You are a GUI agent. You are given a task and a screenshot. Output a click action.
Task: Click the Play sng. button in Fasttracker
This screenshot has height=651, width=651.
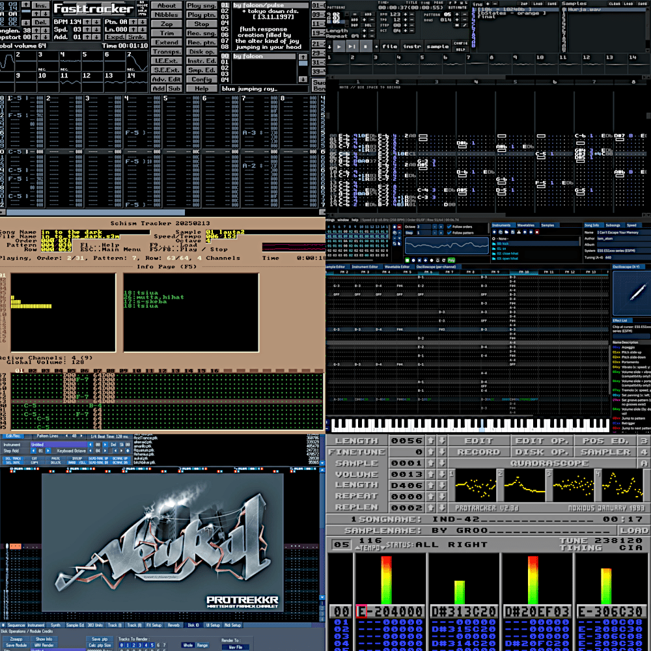(201, 5)
